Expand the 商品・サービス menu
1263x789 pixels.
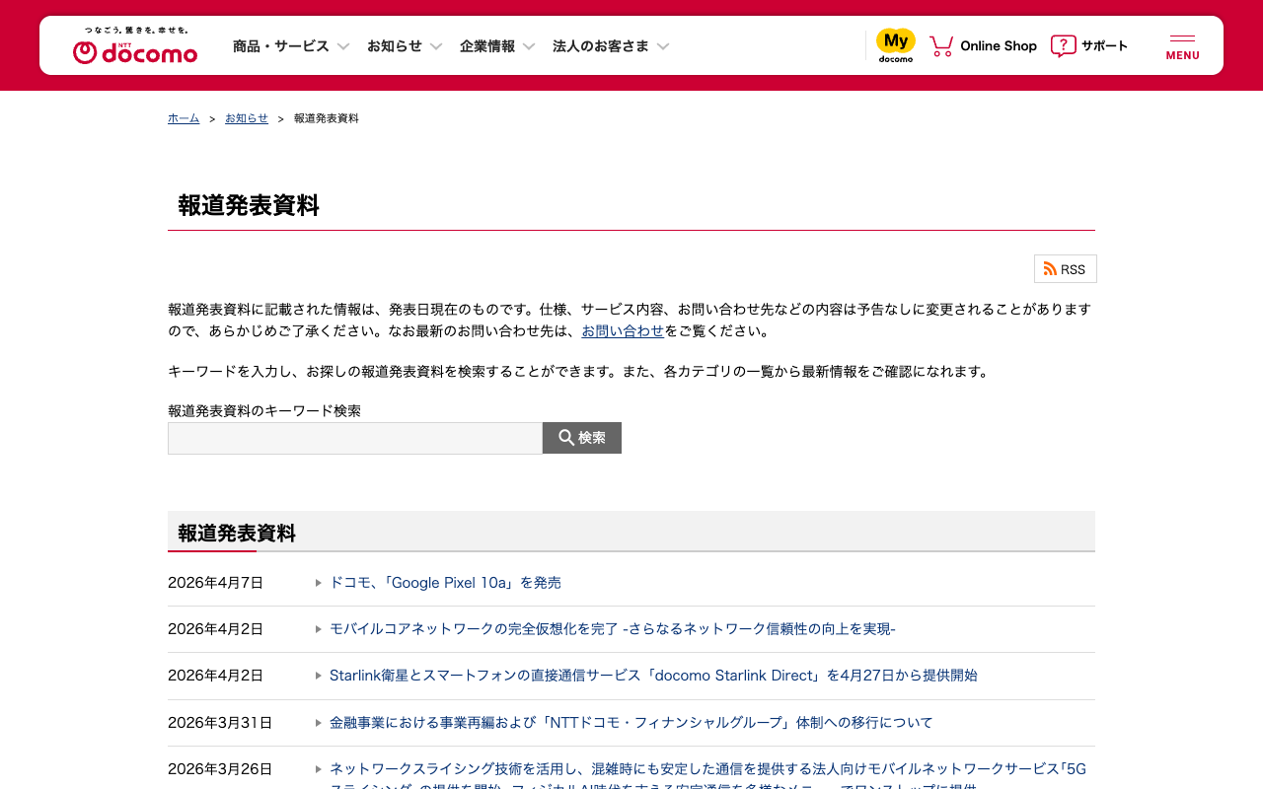coord(291,46)
